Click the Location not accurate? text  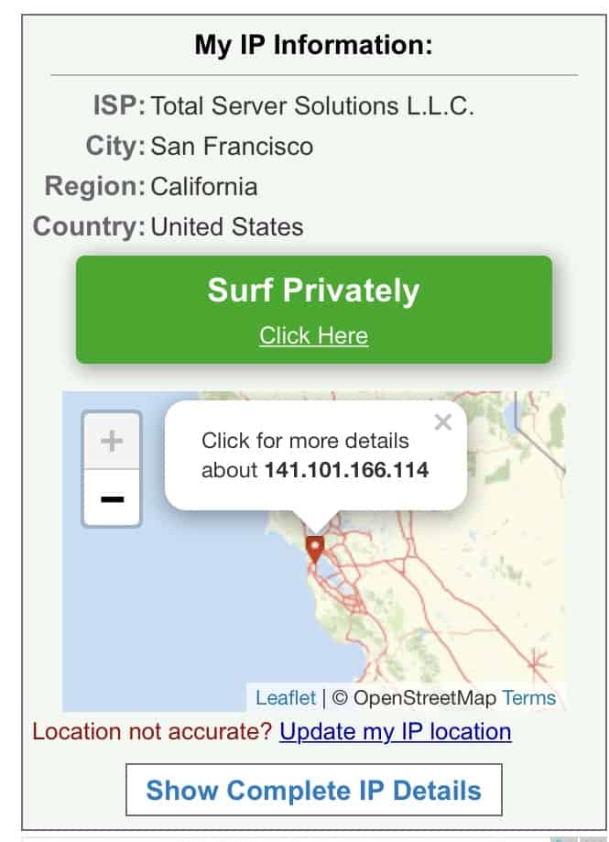152,731
